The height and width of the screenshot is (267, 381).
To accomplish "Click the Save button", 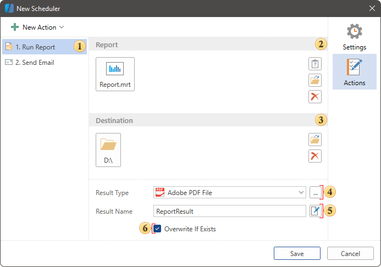I will point(297,253).
